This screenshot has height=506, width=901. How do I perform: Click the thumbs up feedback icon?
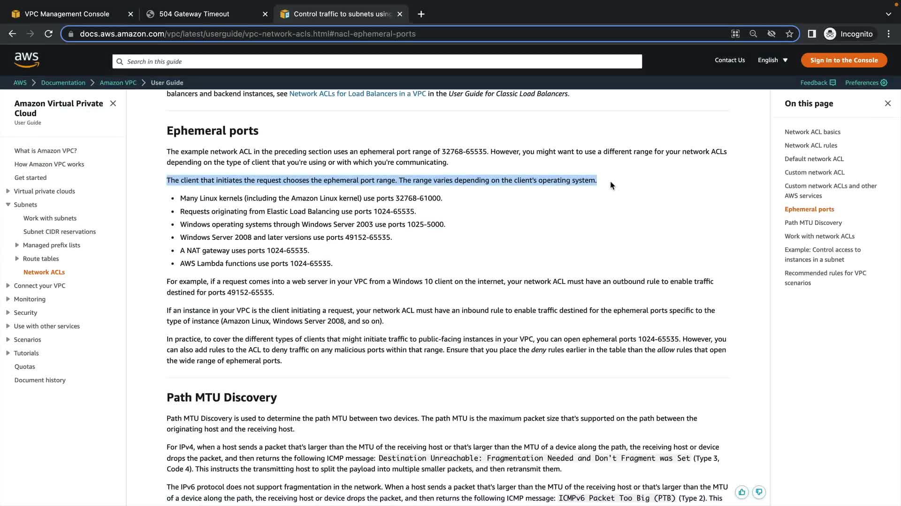(x=741, y=492)
